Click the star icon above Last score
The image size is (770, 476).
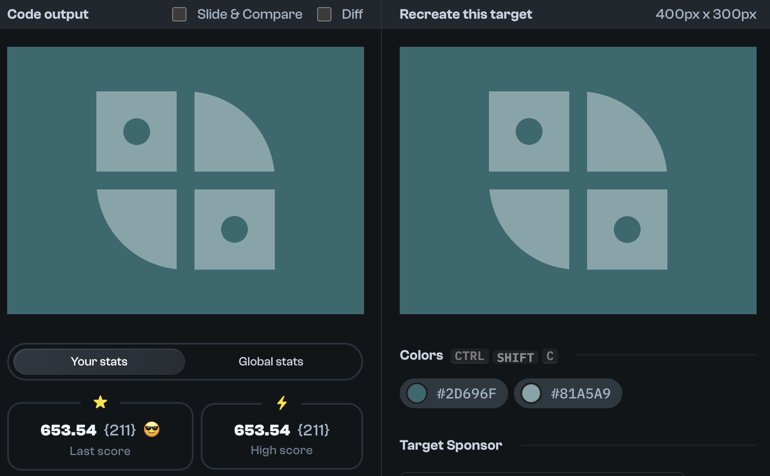100,402
